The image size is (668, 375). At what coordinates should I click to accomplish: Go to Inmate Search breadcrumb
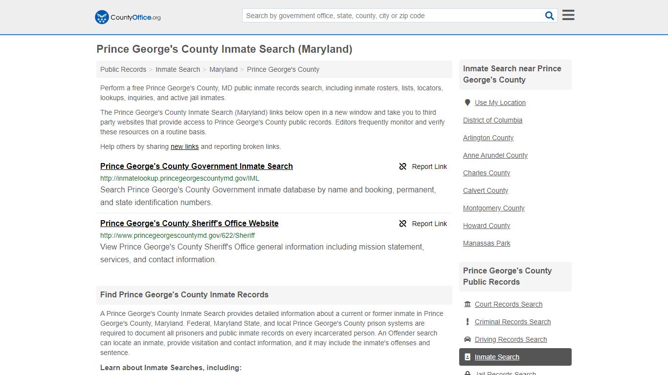click(178, 69)
